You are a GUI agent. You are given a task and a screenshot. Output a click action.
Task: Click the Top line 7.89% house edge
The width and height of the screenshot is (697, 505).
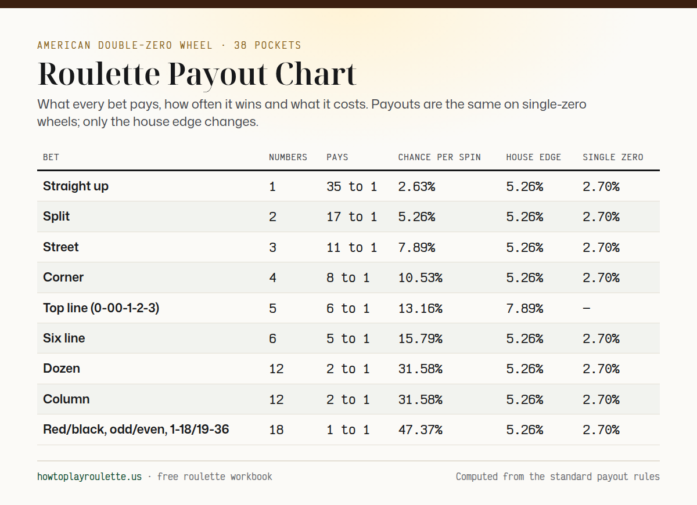(524, 308)
